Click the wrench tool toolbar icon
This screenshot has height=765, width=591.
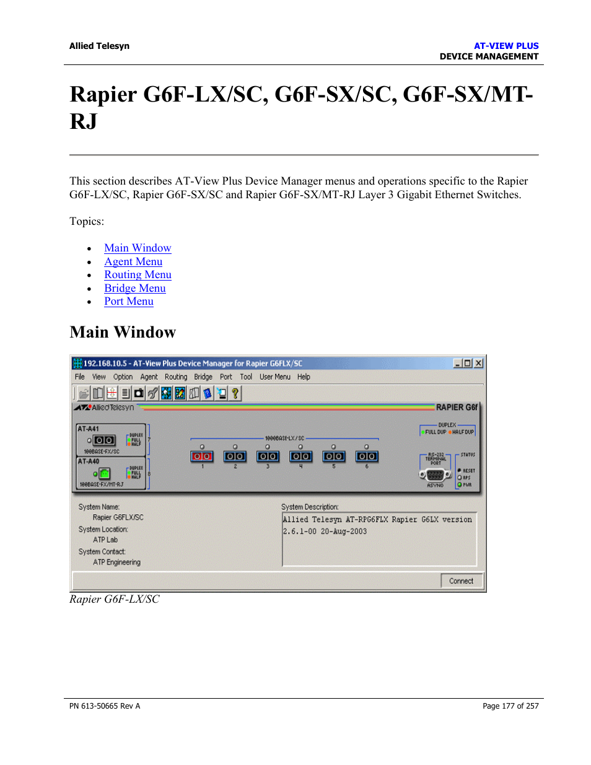(152, 393)
